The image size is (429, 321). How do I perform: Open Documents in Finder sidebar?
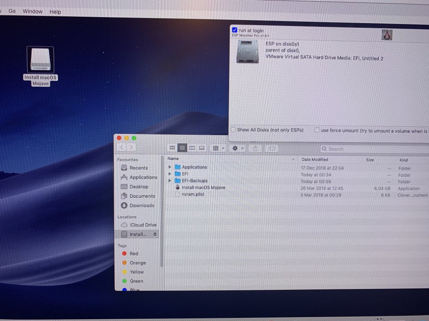pyautogui.click(x=139, y=196)
